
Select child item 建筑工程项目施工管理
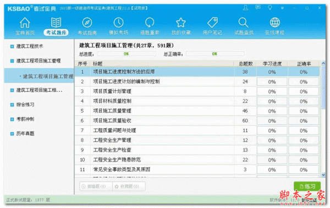click(39, 76)
